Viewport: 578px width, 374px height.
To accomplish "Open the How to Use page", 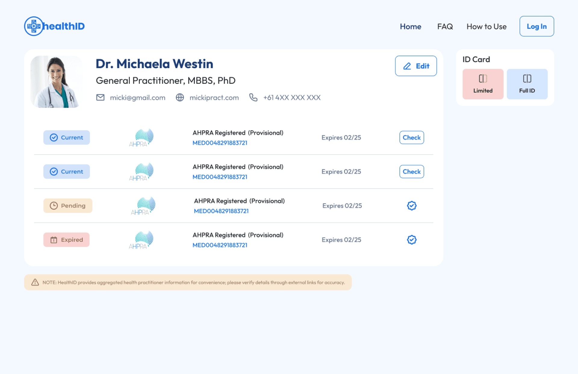I will (486, 26).
